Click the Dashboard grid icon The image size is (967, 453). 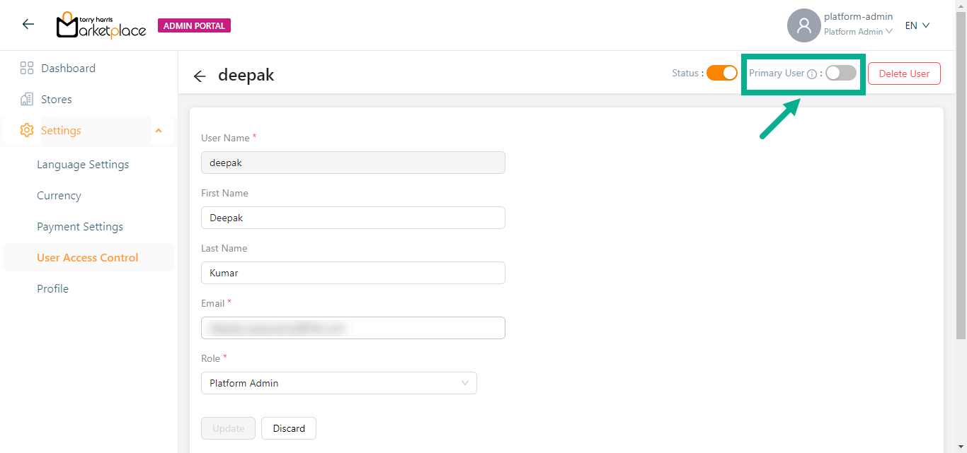pos(27,69)
